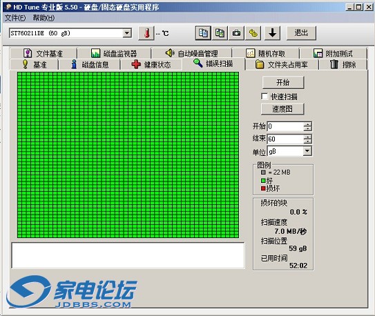Click the copy info to clipboard icon
The height and width of the screenshot is (316, 375).
[203, 33]
